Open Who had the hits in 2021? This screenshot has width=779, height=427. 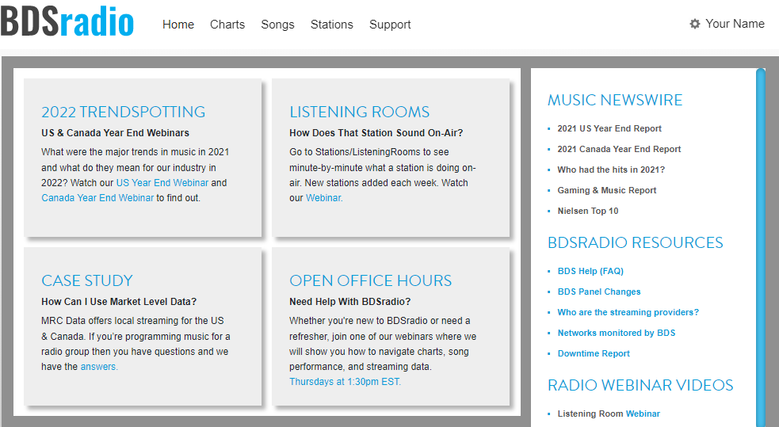[x=611, y=170]
